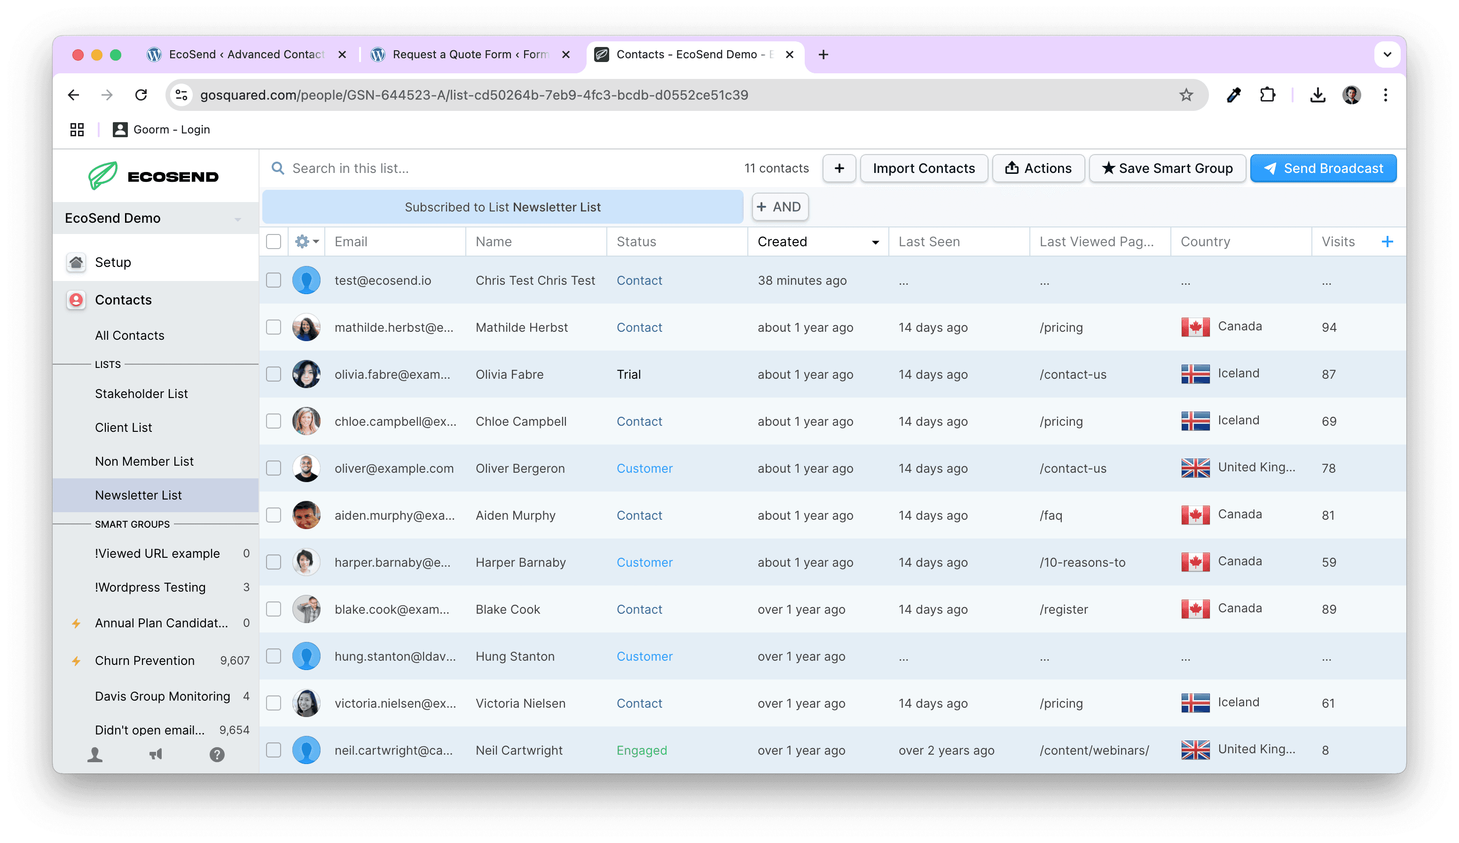
Task: Open the Client List
Action: 123,427
